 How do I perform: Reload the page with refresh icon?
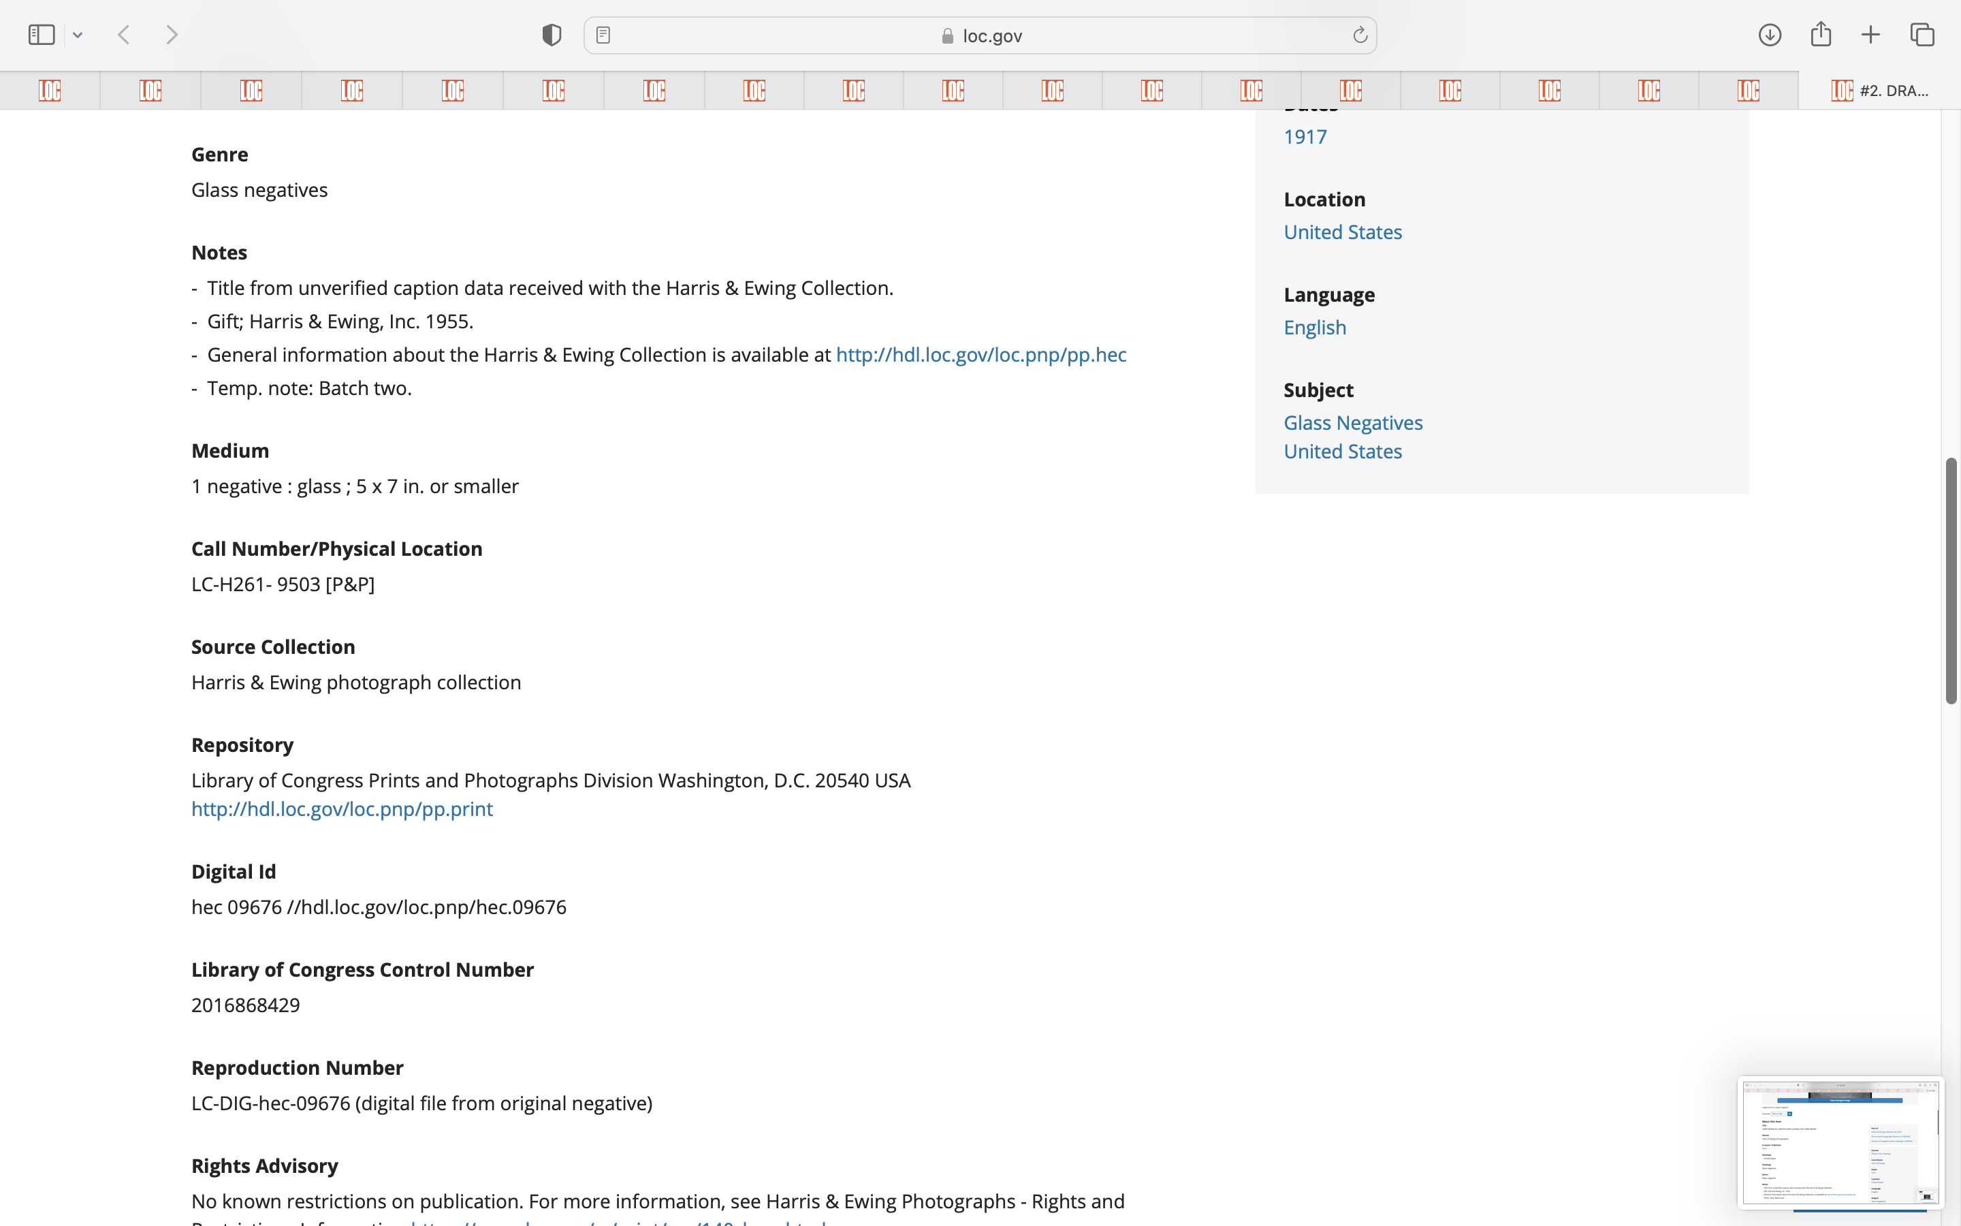[x=1360, y=35]
